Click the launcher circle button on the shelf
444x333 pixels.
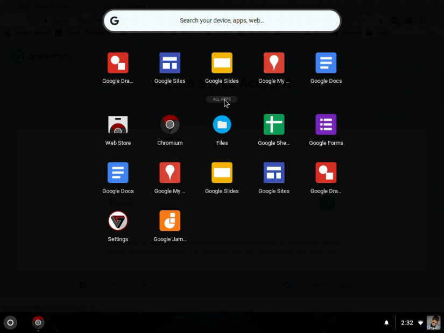click(x=10, y=323)
